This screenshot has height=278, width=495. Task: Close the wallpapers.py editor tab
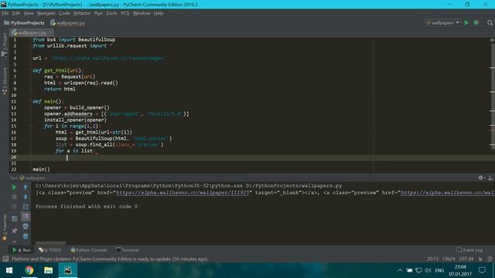click(50, 32)
